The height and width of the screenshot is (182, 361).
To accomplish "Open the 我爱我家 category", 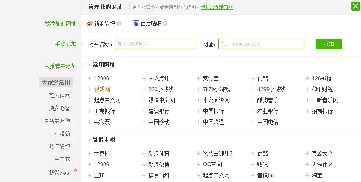I will (x=59, y=172).
